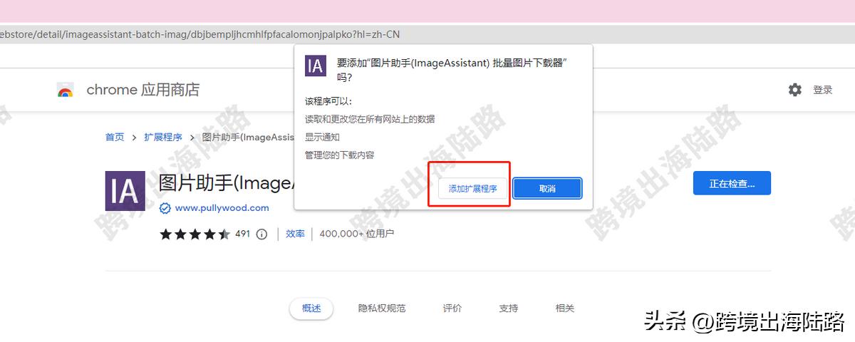Go to 首页 breadcrumb link
855x342 pixels.
tap(115, 138)
